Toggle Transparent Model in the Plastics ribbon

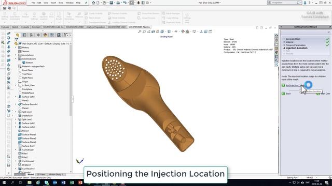coord(95,22)
